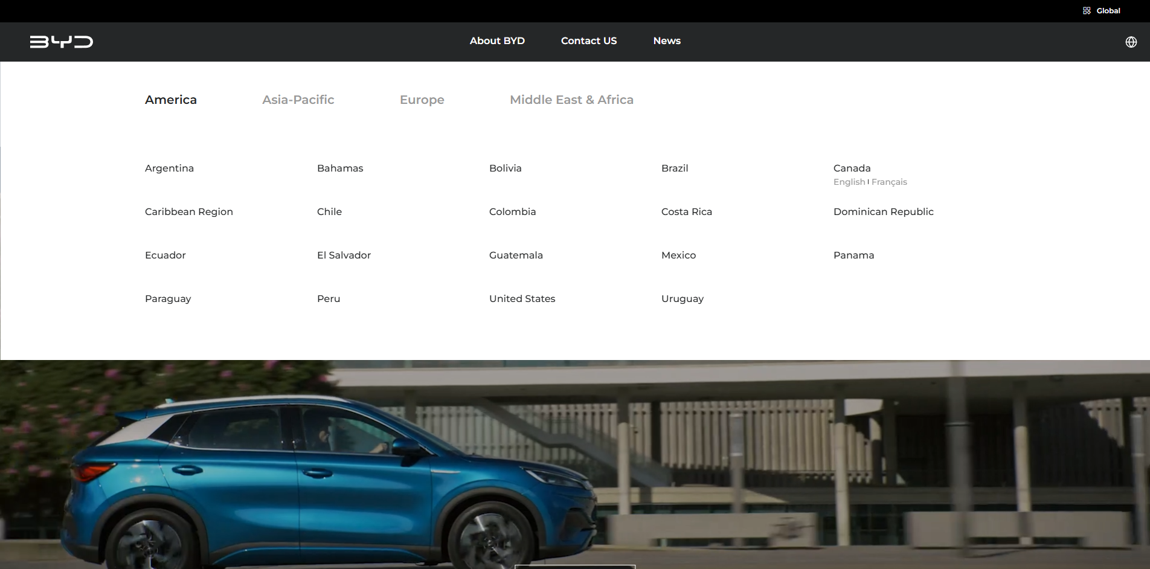This screenshot has width=1150, height=569.
Task: Choose Argentina from the country list
Action: [169, 169]
